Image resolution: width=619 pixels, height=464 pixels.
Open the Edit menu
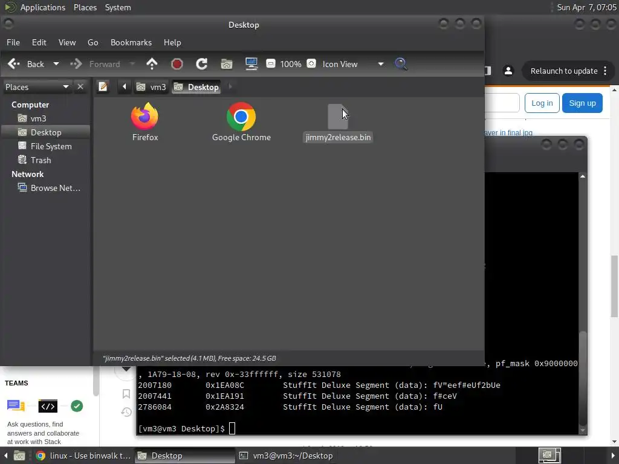click(x=39, y=42)
